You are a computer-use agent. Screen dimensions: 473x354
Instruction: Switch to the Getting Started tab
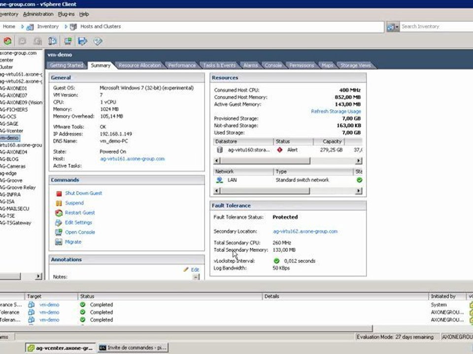67,65
